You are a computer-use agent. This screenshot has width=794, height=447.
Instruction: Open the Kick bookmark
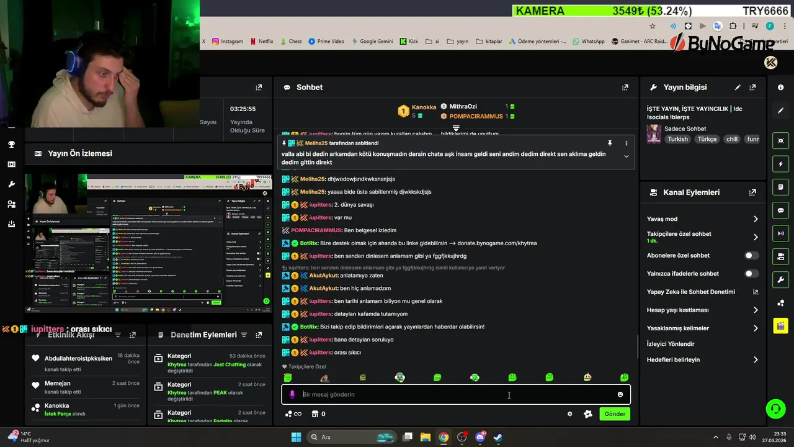tap(409, 42)
